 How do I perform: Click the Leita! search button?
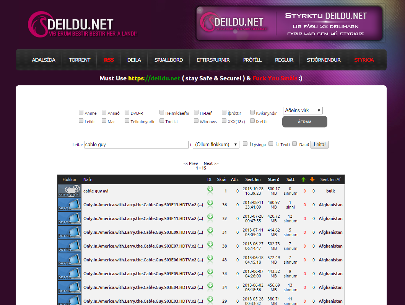(319, 145)
